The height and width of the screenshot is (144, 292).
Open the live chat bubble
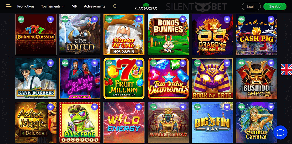click(280, 132)
